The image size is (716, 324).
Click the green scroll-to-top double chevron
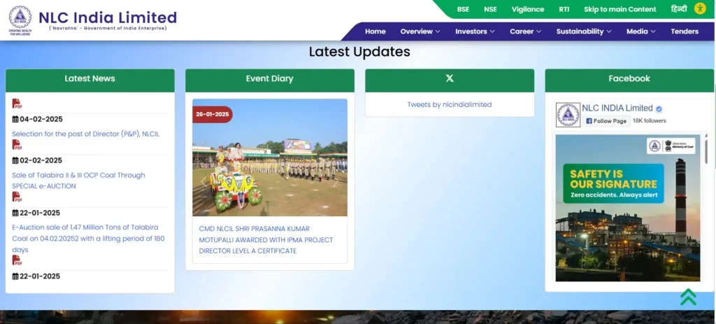click(688, 297)
